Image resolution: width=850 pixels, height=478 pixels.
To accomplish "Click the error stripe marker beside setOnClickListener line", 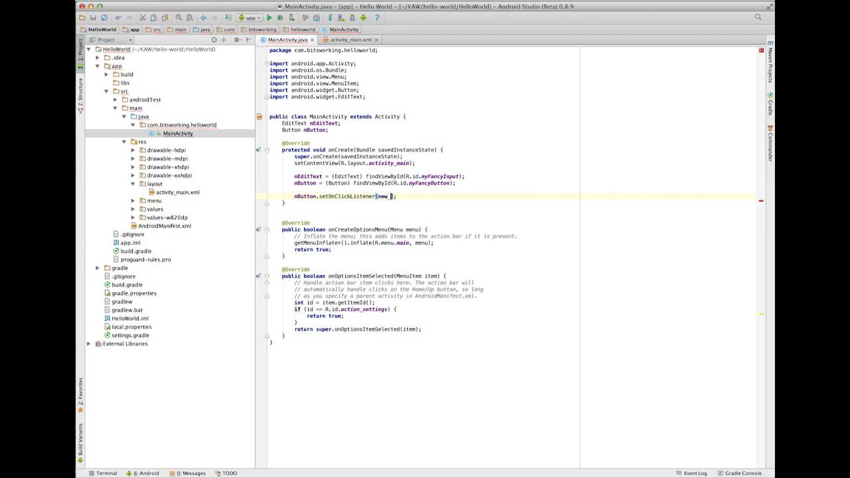I will [761, 200].
